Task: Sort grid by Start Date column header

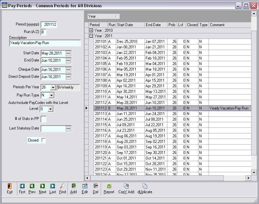Action: pos(130,25)
